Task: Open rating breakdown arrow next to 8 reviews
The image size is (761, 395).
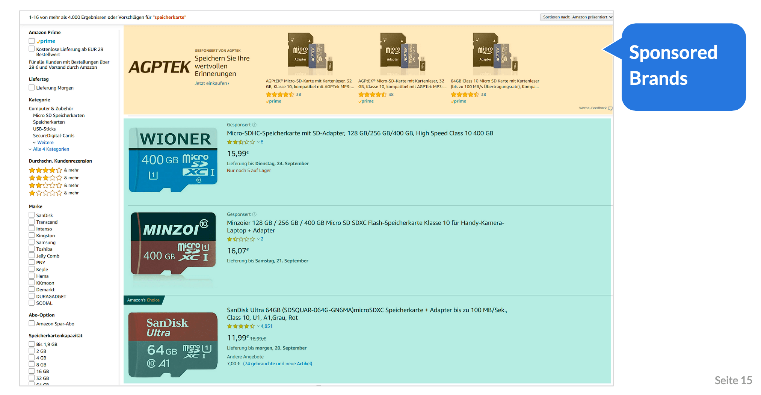Action: 258,142
